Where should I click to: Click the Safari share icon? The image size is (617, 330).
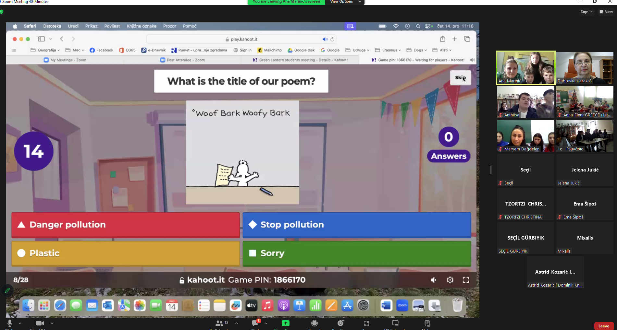click(x=442, y=39)
